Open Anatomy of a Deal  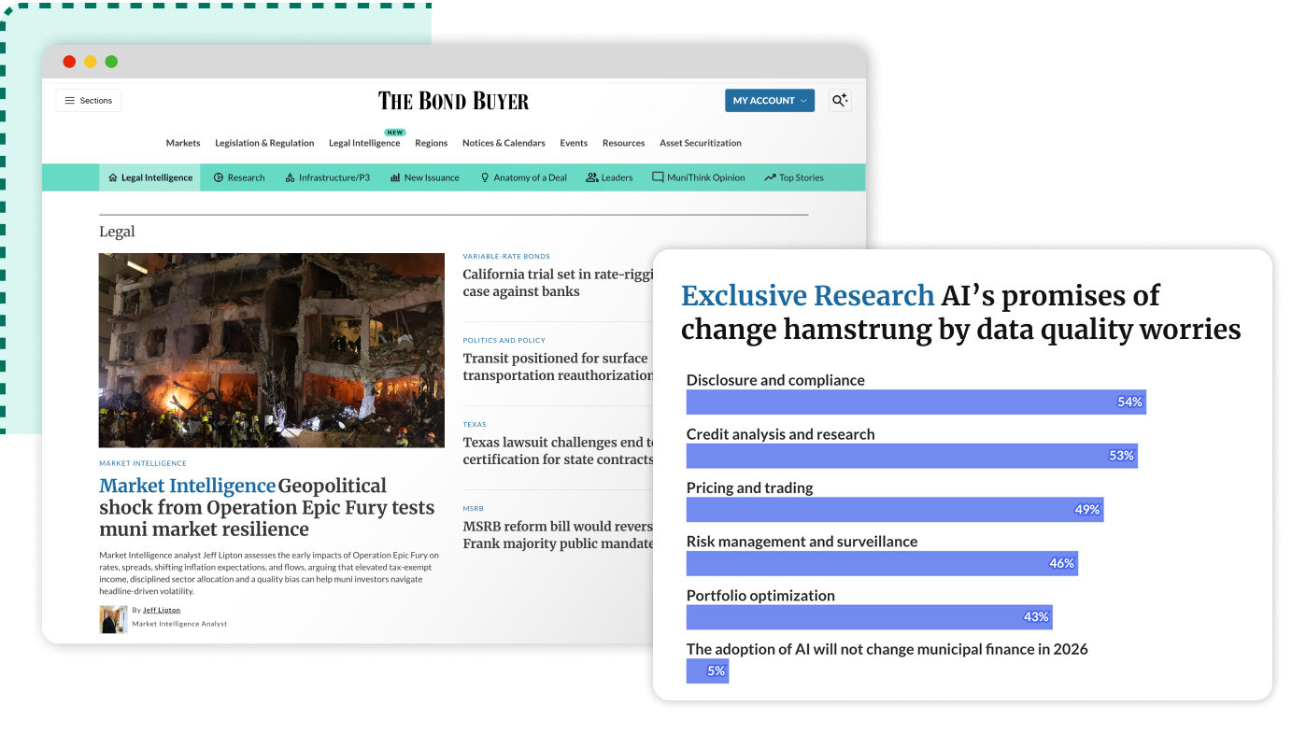(523, 177)
